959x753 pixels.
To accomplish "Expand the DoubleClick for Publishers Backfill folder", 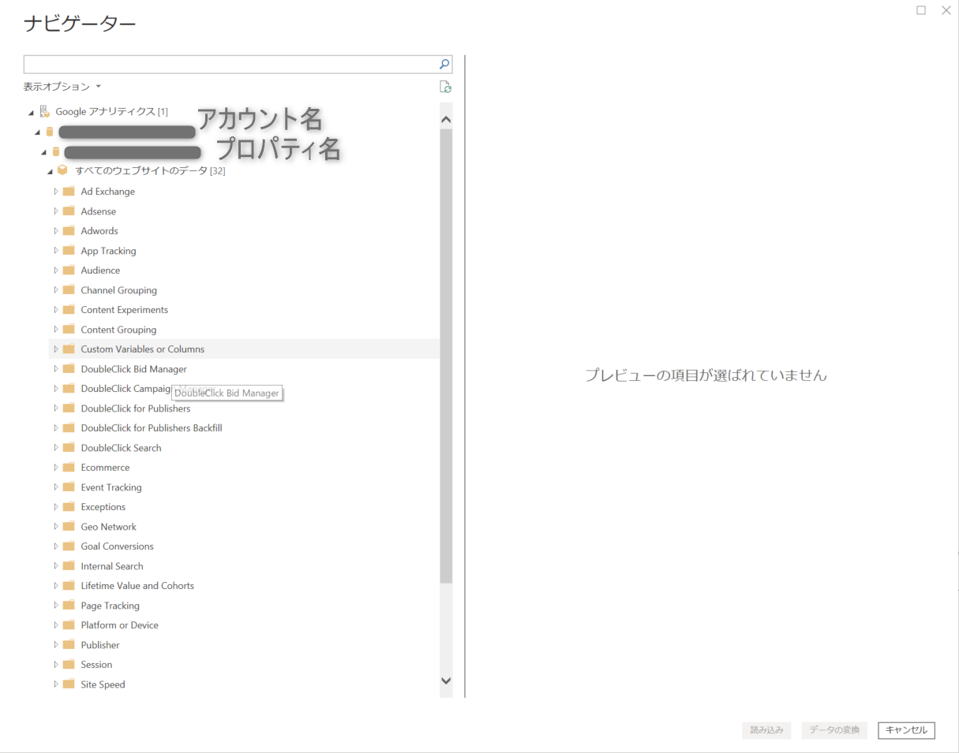I will [56, 428].
